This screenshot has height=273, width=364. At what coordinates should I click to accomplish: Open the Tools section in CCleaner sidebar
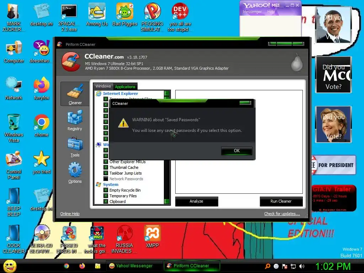pyautogui.click(x=75, y=147)
